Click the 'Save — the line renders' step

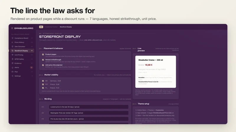(156, 115)
